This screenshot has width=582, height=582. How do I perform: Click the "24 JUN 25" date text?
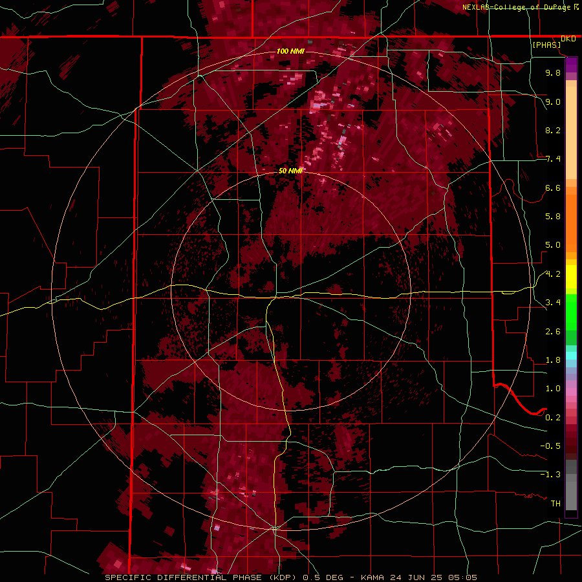(415, 577)
